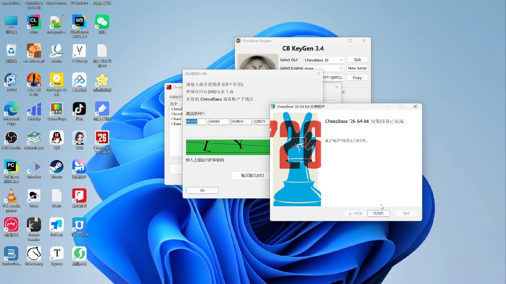Viewport: 506px width, 284px height.
Task: Click the serial field containing CRRYY
Action: click(262, 122)
